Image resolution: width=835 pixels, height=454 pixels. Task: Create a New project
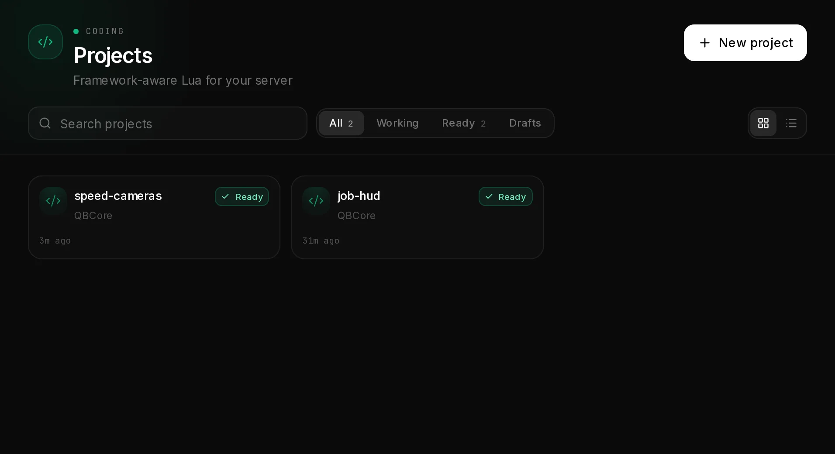(745, 43)
